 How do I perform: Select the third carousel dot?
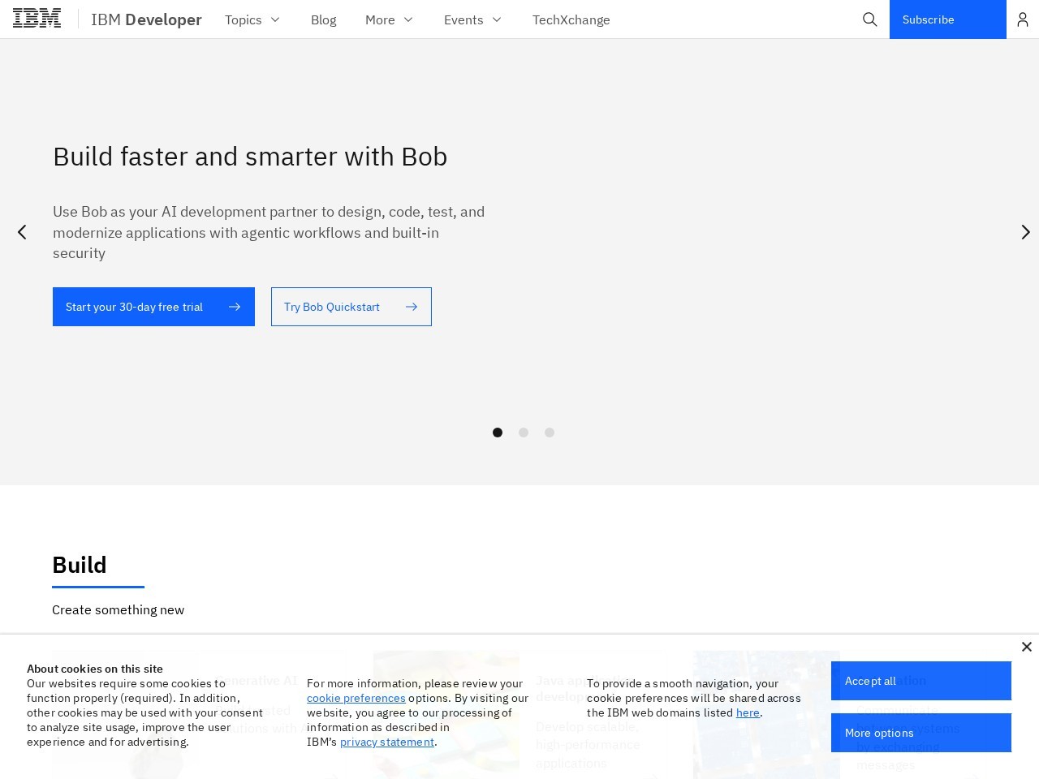coord(550,433)
